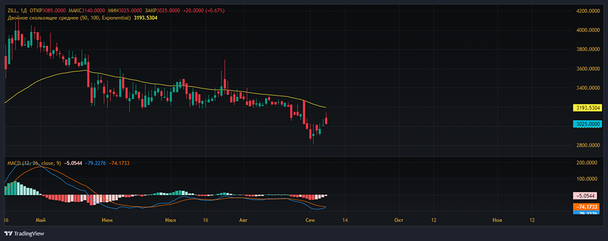Image resolution: width=608 pixels, height=241 pixels.
Task: Click the 3400.0000 price axis label
Action: pyautogui.click(x=587, y=88)
